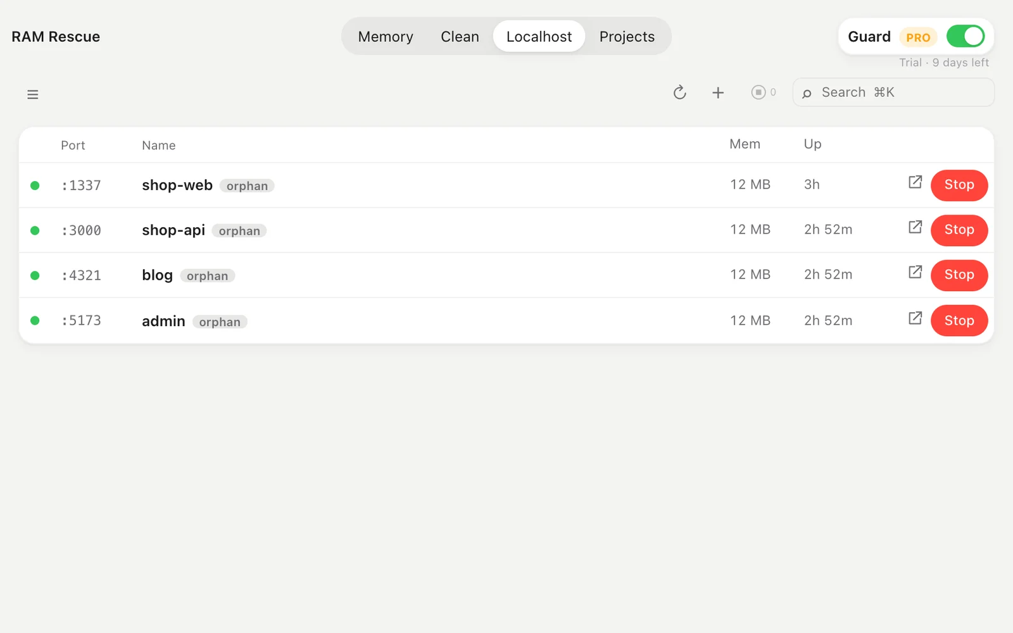Click the 3h uptime value

coord(812,185)
